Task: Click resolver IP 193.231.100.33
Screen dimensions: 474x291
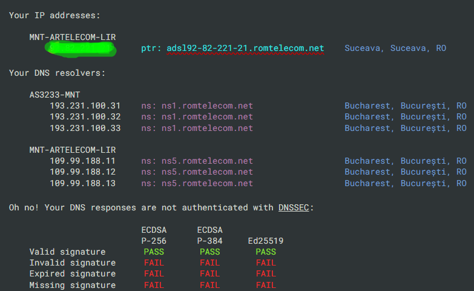Action: point(85,129)
